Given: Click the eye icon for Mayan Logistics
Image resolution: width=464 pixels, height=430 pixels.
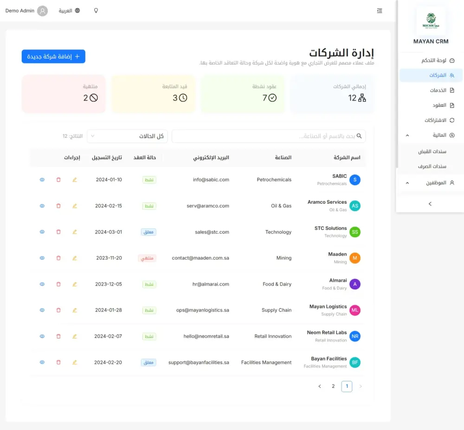Looking at the screenshot, I should pyautogui.click(x=42, y=310).
